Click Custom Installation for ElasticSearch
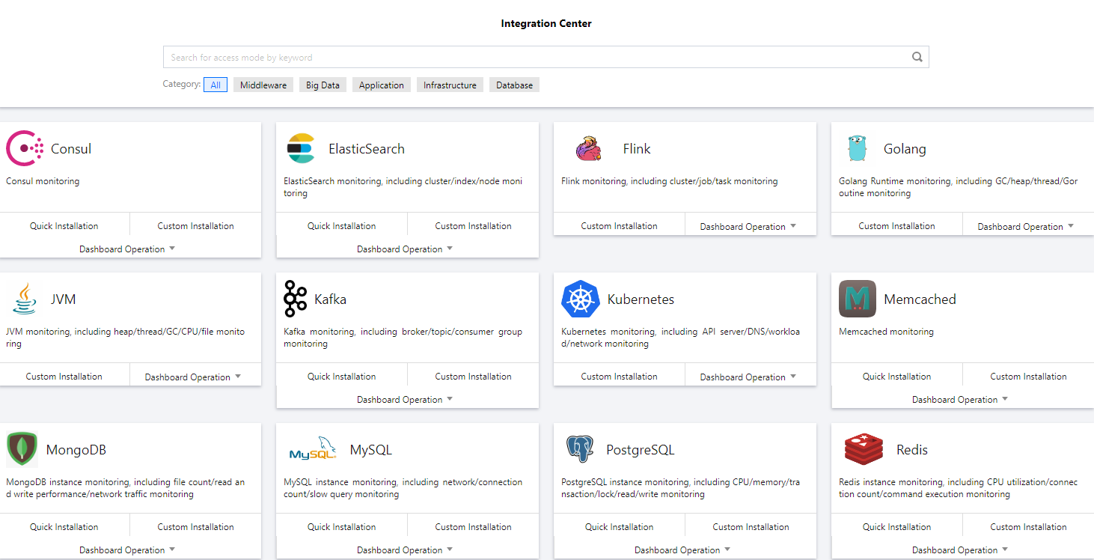1094x560 pixels. [x=474, y=225]
